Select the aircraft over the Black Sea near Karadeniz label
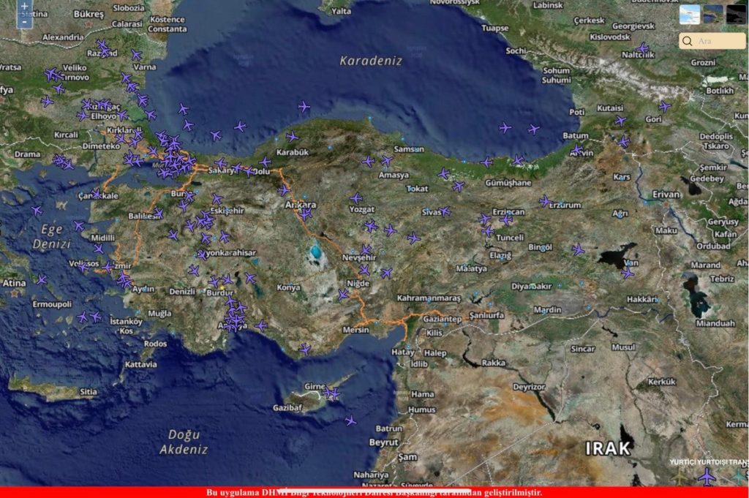749x498 pixels. click(x=304, y=107)
